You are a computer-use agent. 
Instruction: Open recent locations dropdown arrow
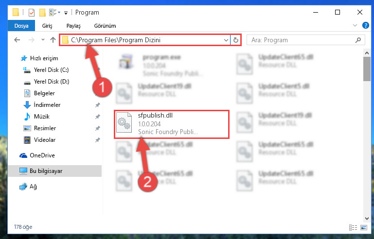[43, 40]
